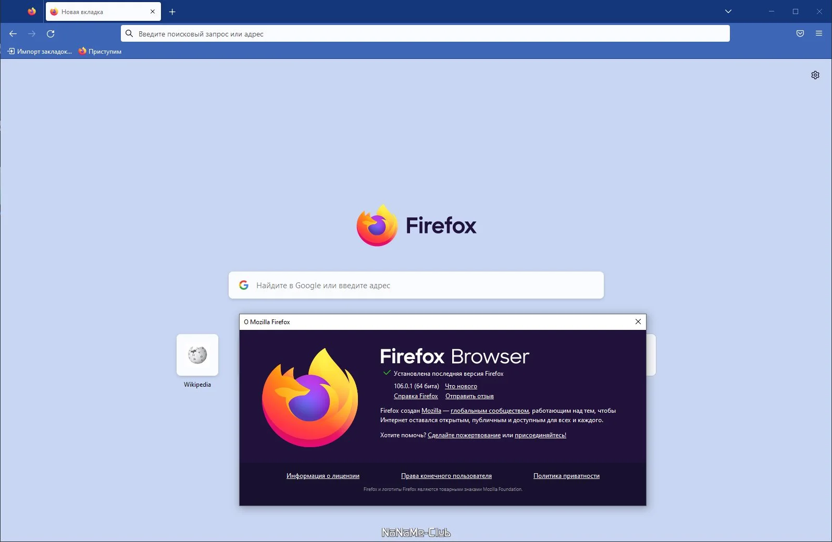Image resolution: width=832 pixels, height=542 pixels.
Task: Focus the address bar field
Action: coord(425,33)
